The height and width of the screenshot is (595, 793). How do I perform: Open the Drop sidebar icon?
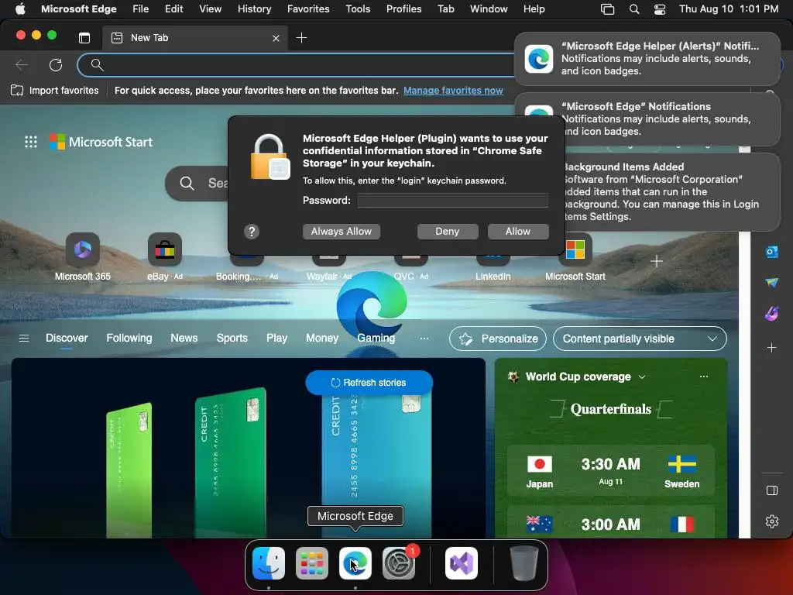coord(772,282)
